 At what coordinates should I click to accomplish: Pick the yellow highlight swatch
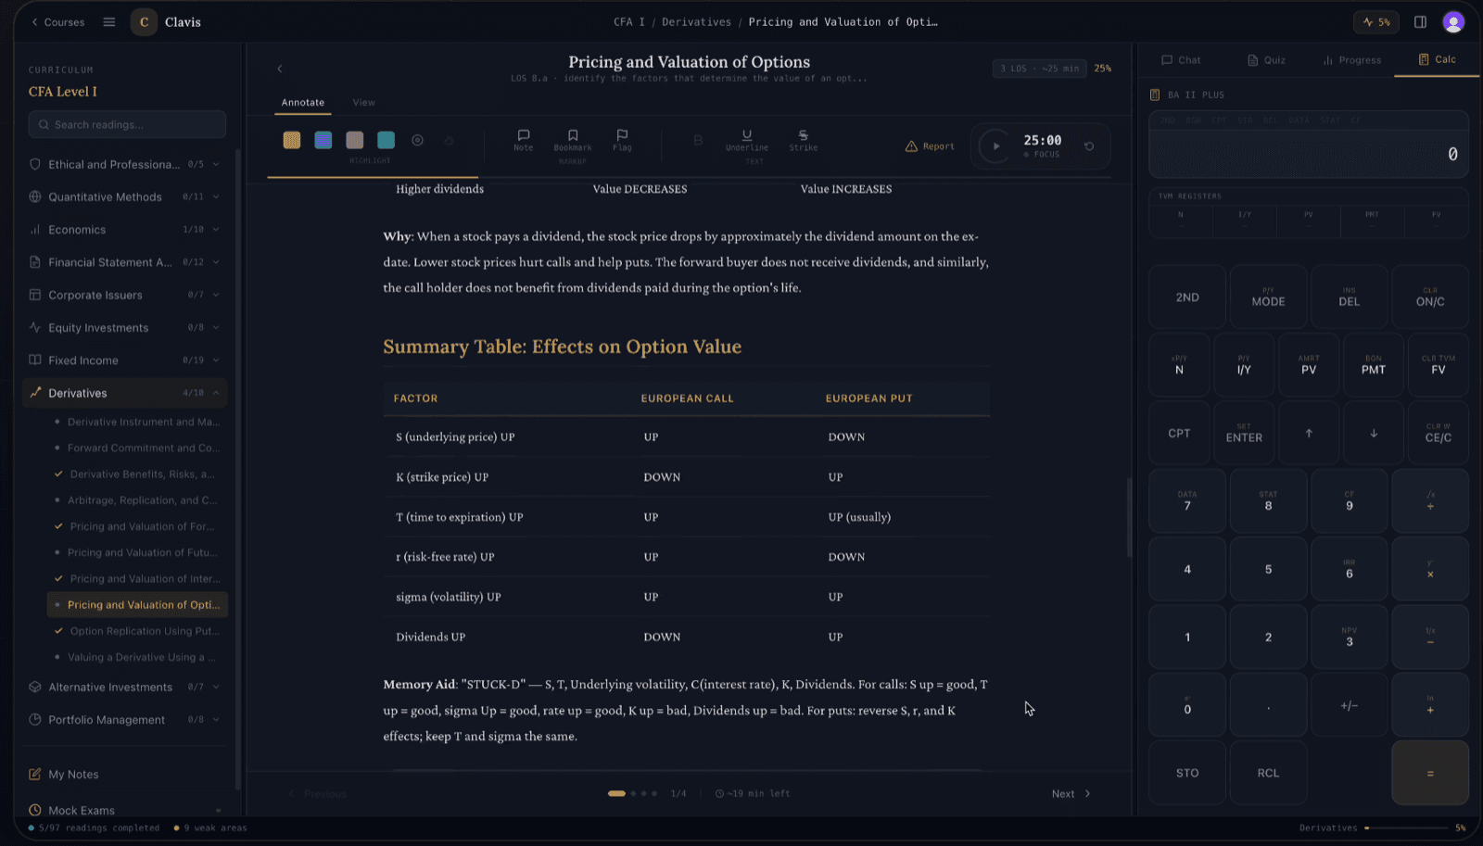tap(292, 140)
